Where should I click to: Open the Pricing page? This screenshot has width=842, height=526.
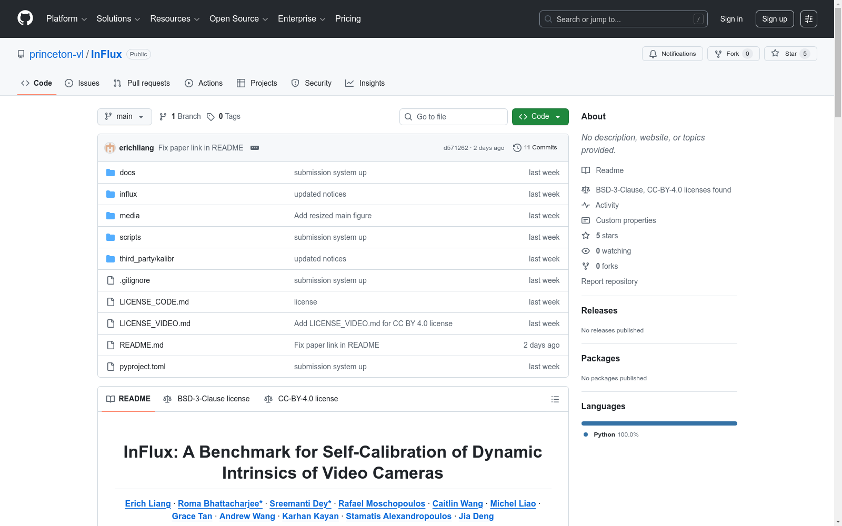(x=348, y=19)
